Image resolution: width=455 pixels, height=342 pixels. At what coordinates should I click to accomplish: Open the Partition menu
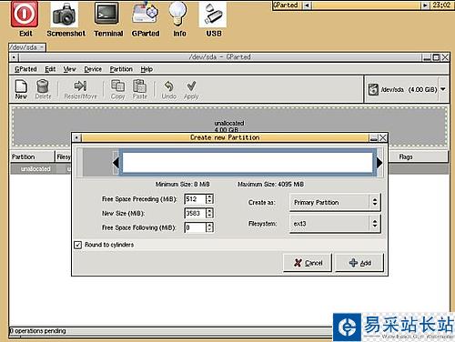(121, 69)
